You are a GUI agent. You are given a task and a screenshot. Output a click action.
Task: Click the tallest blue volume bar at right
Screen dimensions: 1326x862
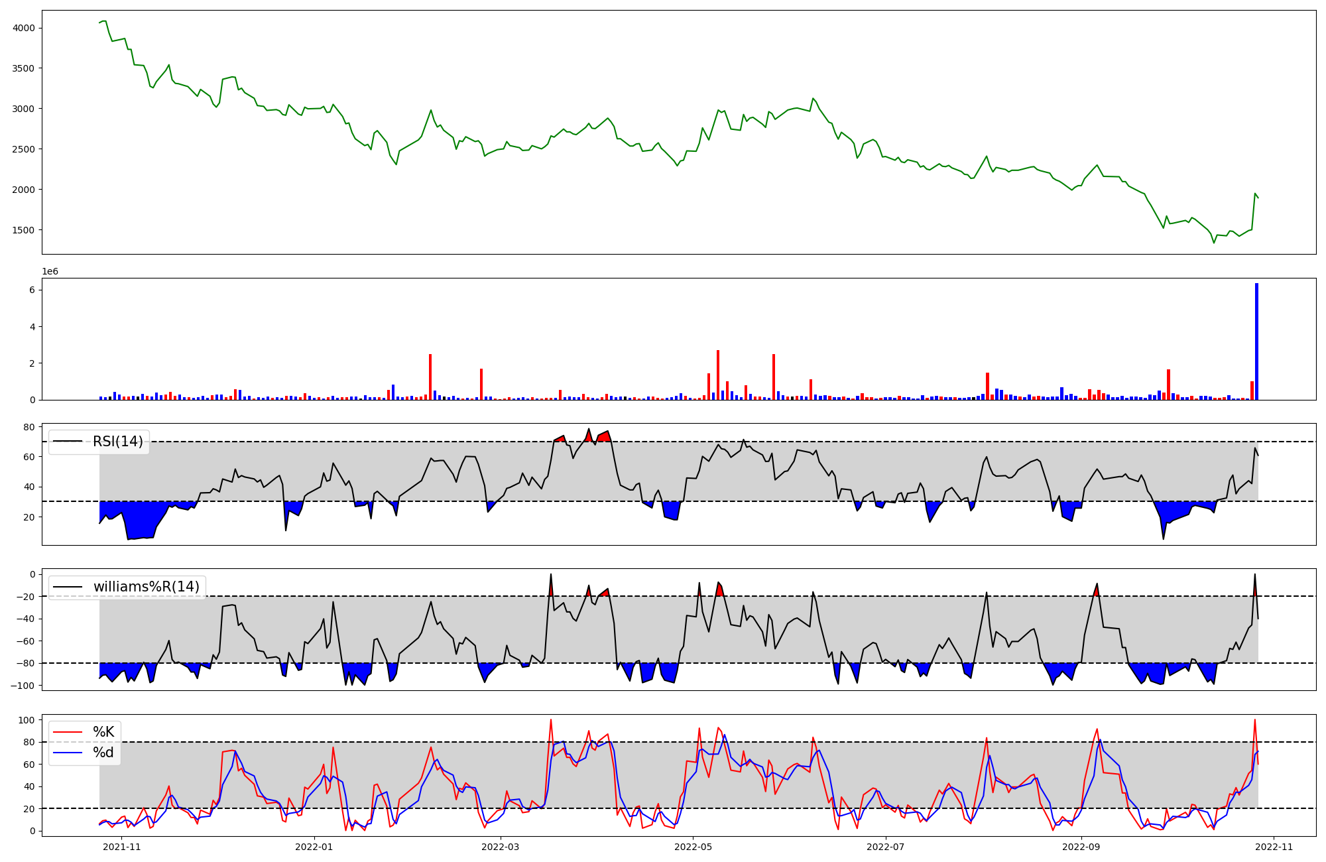coord(1256,341)
